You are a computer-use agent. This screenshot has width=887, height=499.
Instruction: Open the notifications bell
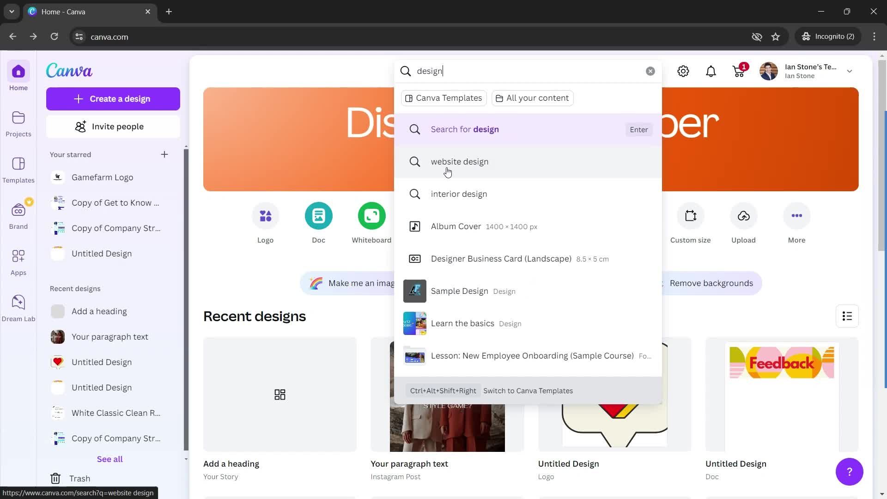tap(711, 71)
